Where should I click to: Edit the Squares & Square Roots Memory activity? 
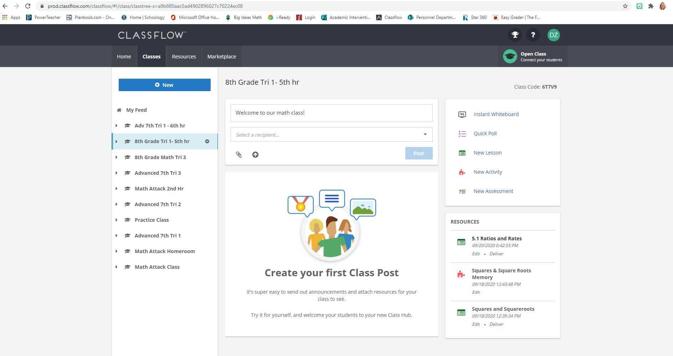pos(476,292)
